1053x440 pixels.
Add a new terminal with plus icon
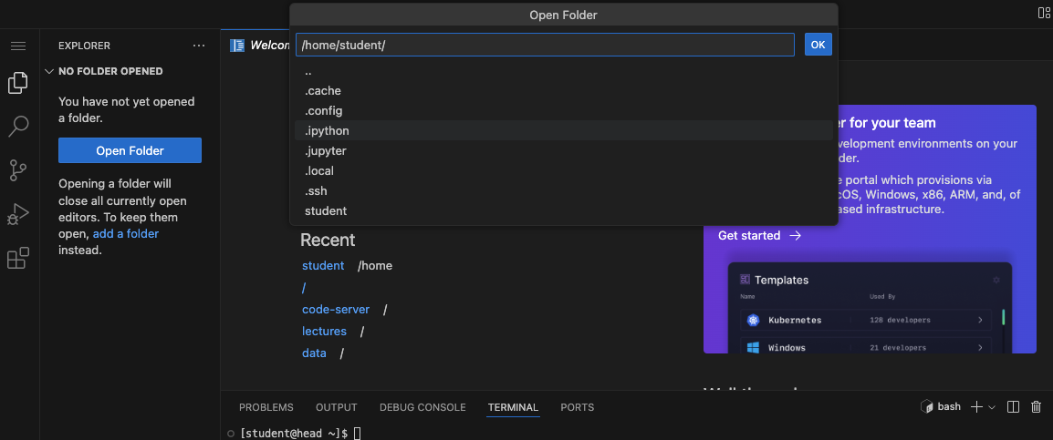[976, 407]
